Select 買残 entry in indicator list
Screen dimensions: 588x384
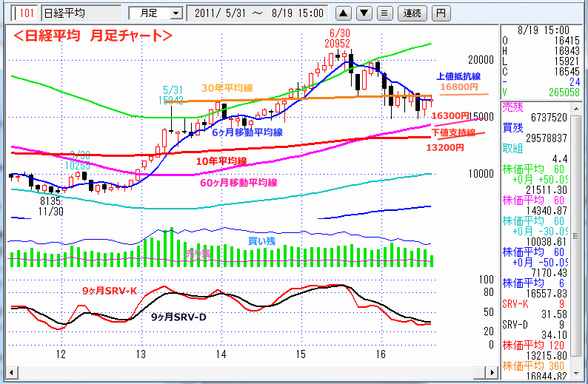(514, 127)
